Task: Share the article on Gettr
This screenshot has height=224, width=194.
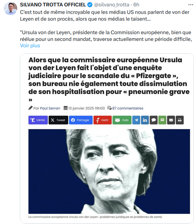Action: pos(102,120)
